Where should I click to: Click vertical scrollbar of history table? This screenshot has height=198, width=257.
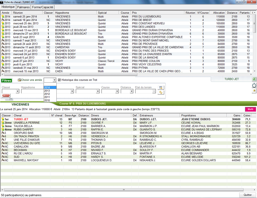(254, 24)
